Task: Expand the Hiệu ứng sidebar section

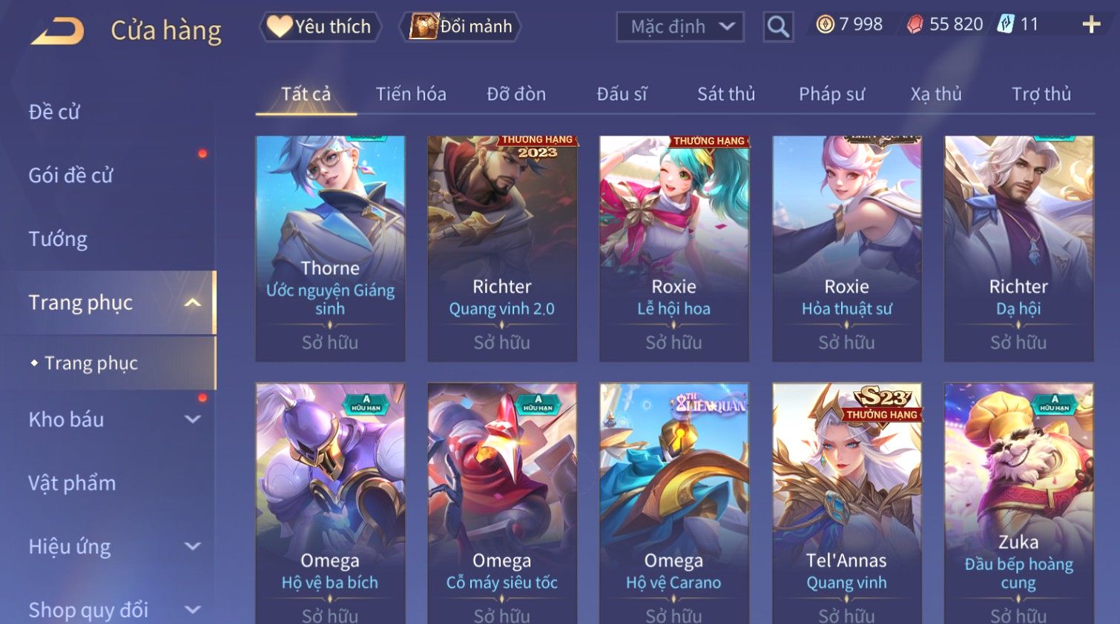Action: pyautogui.click(x=192, y=547)
